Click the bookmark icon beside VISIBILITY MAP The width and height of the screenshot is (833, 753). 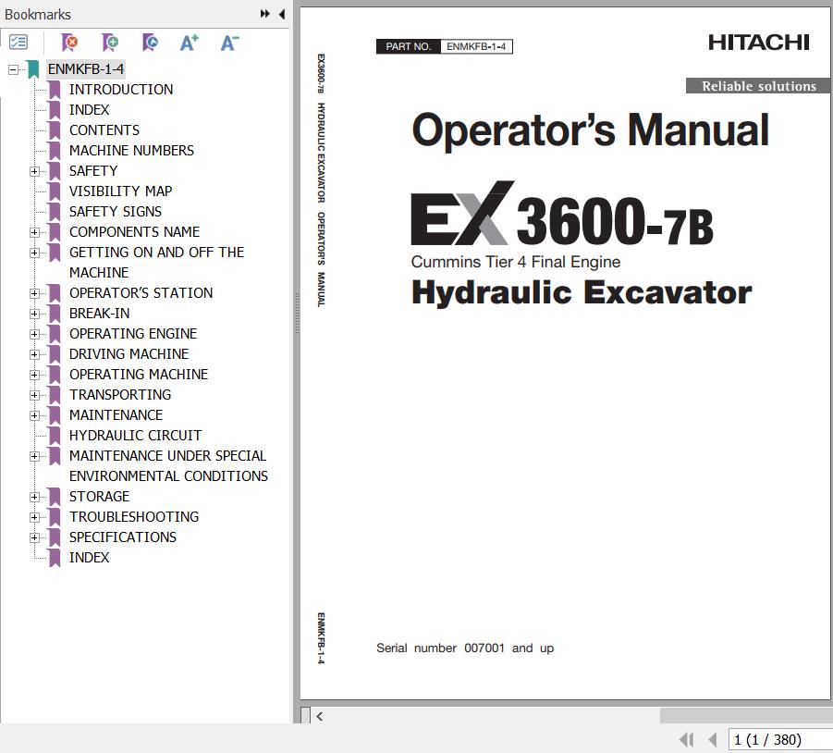[x=55, y=191]
